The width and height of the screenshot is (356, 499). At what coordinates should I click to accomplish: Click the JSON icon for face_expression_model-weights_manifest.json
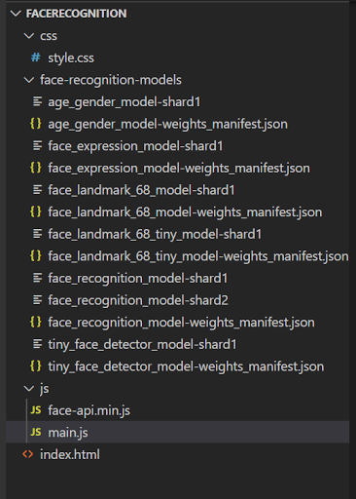[36, 168]
